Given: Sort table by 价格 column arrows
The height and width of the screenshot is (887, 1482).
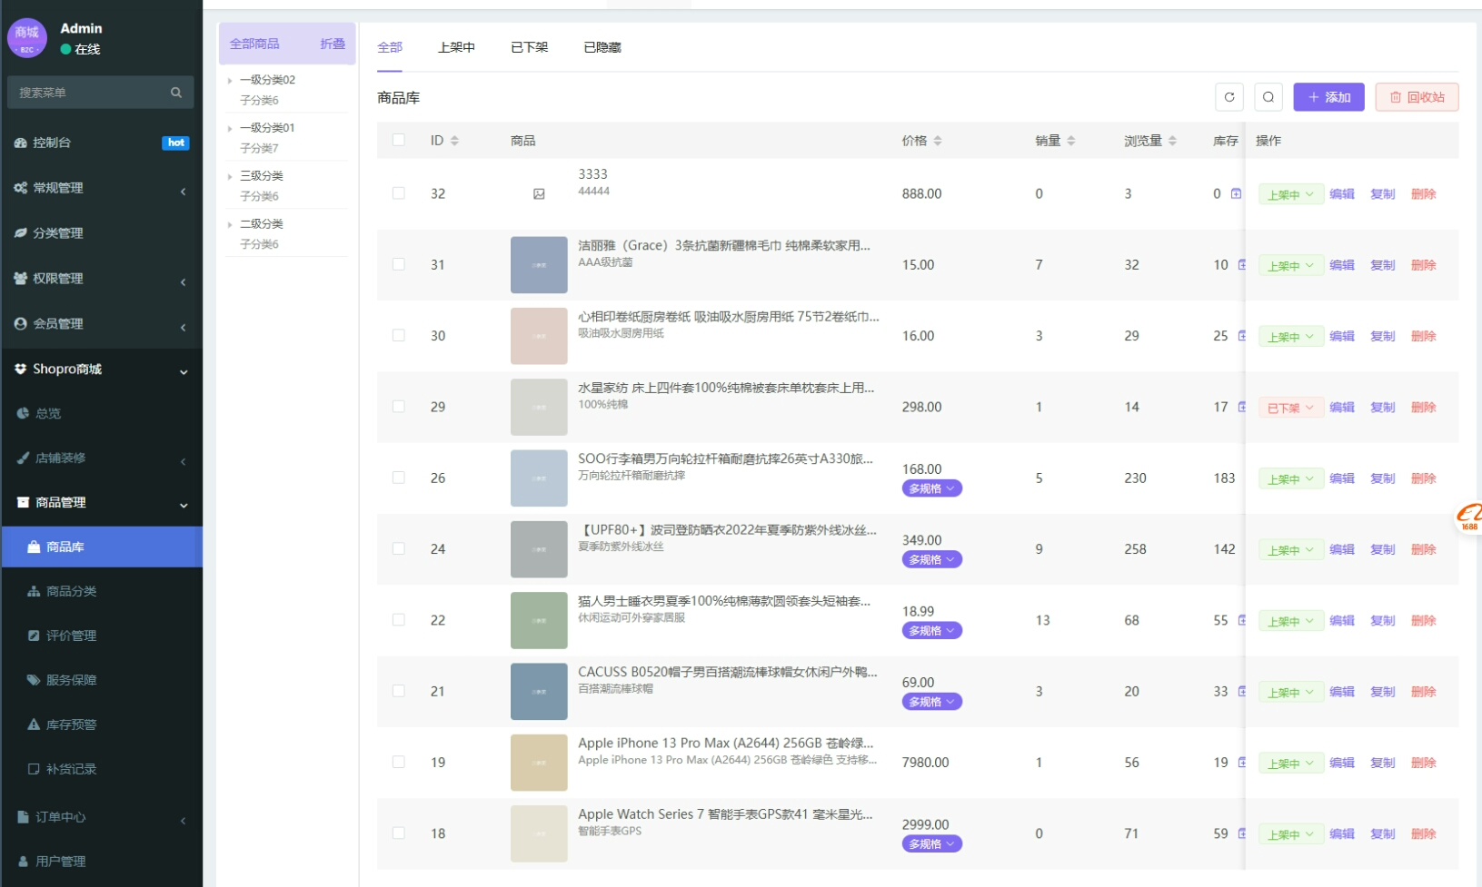Looking at the screenshot, I should 938,141.
